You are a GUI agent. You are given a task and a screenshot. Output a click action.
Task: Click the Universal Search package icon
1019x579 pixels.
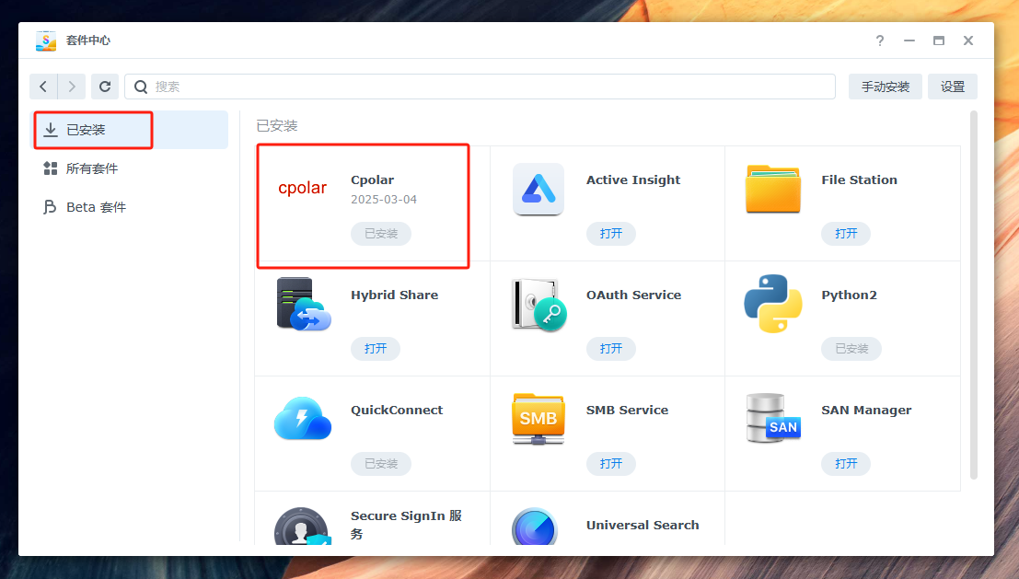(535, 527)
